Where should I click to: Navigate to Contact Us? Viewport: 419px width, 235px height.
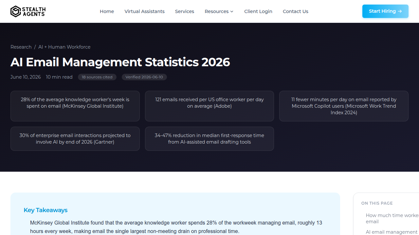point(295,11)
